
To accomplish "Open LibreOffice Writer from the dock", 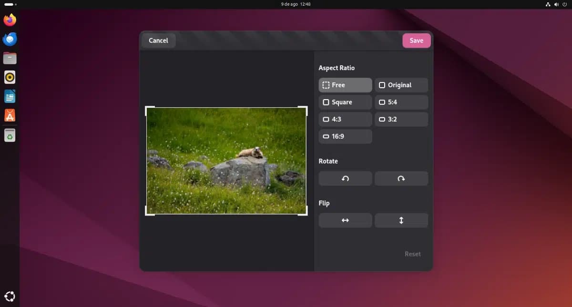I will (10, 96).
